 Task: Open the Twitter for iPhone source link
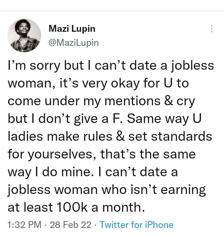136,224
